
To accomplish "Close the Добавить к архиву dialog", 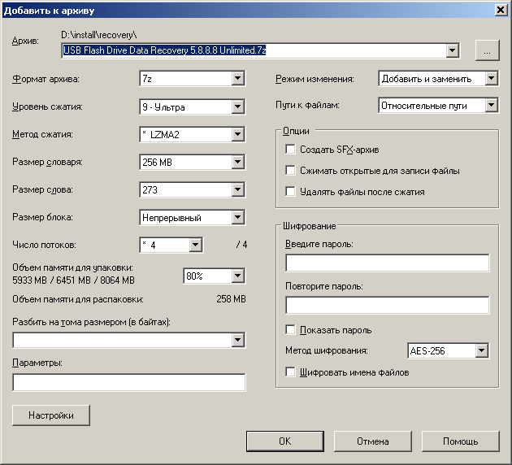I will pos(501,10).
